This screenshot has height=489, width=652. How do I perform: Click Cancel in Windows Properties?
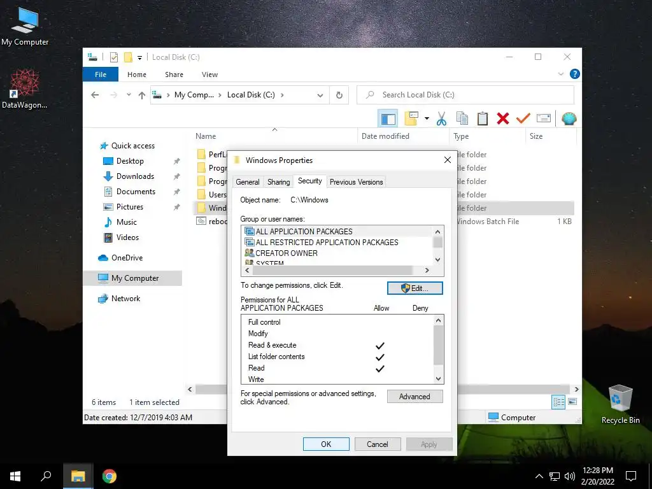pos(377,444)
